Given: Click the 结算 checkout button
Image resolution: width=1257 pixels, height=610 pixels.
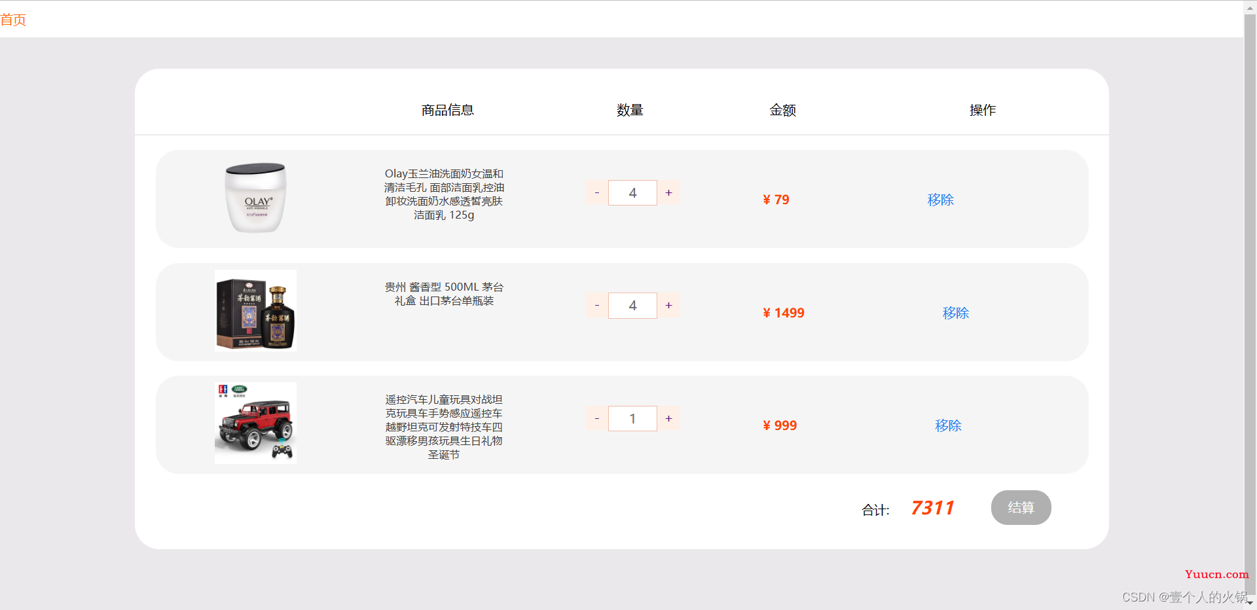Looking at the screenshot, I should [x=1021, y=507].
